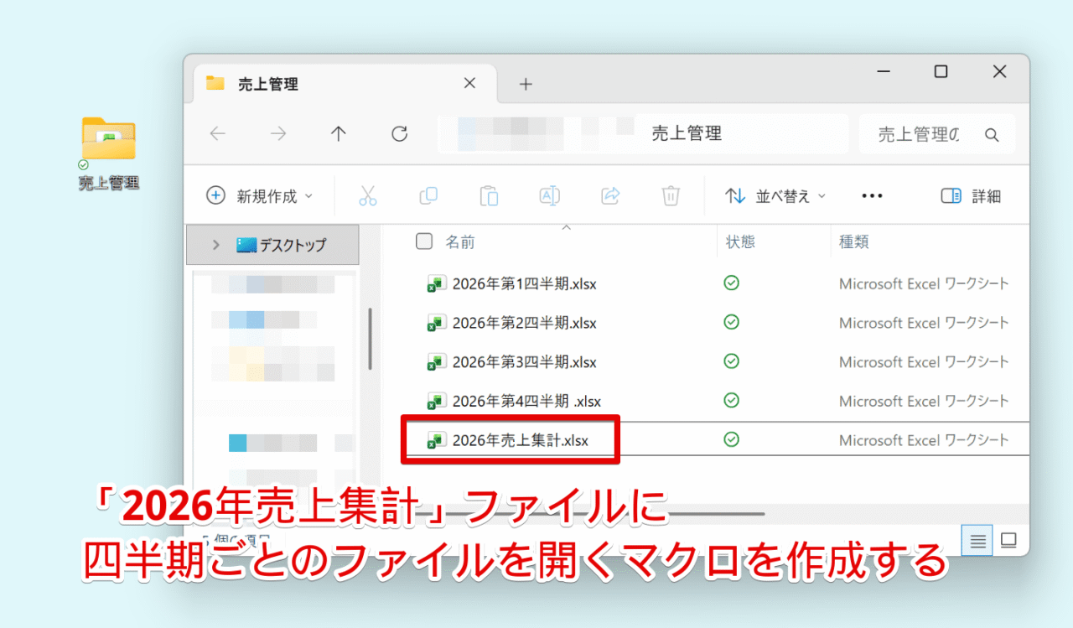Enable the select-all checkbox beside 名前
1073x628 pixels.
[423, 241]
